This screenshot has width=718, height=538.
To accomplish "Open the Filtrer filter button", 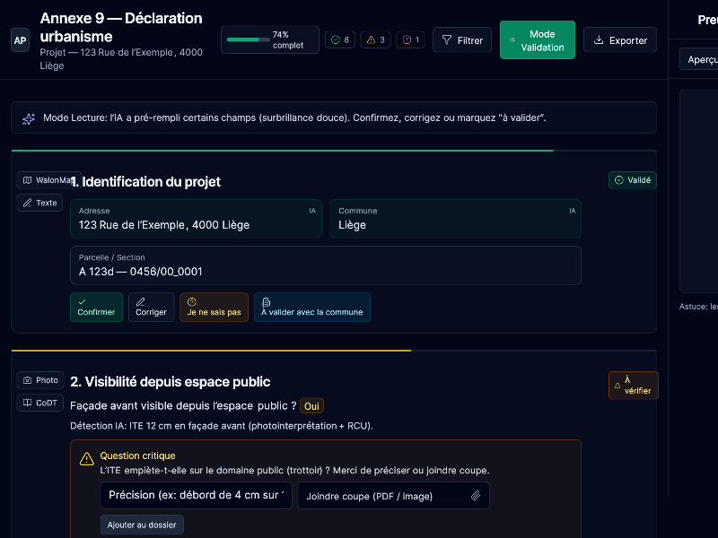I will pyautogui.click(x=462, y=40).
